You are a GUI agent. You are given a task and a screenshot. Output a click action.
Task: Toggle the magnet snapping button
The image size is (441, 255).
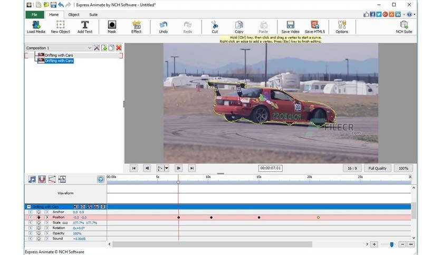[x=42, y=179]
